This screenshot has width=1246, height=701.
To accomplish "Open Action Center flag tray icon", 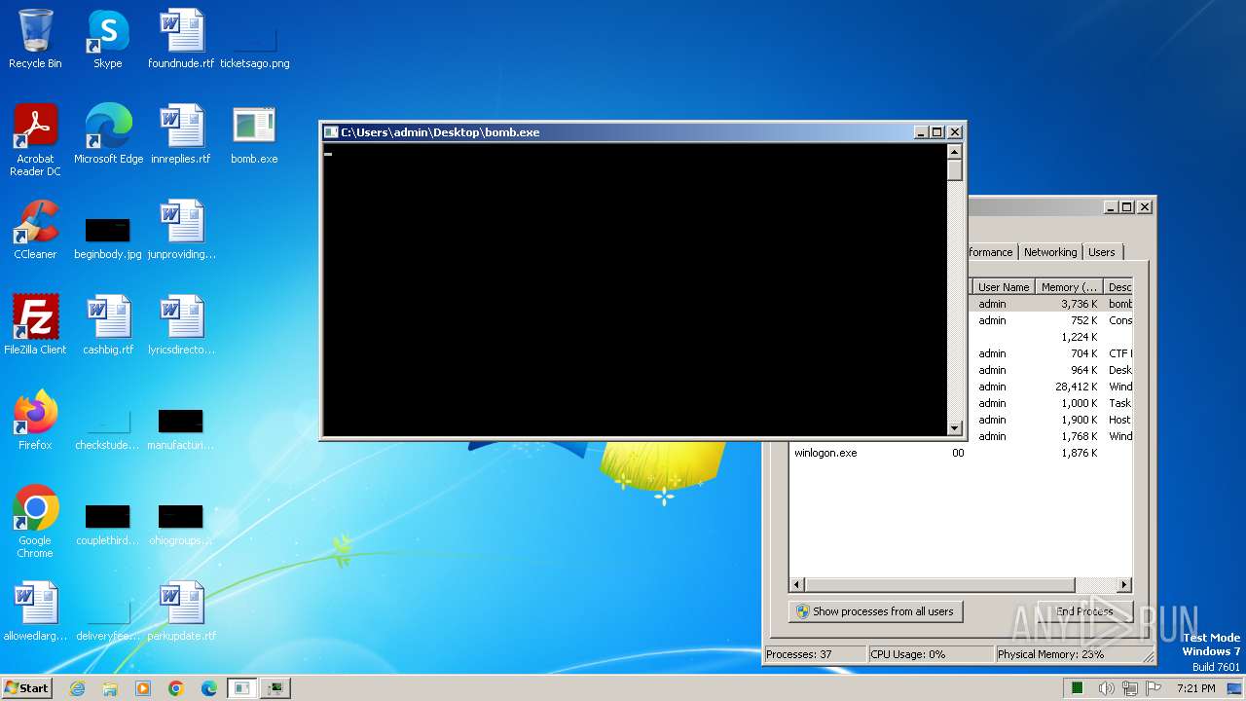I will [x=1154, y=688].
